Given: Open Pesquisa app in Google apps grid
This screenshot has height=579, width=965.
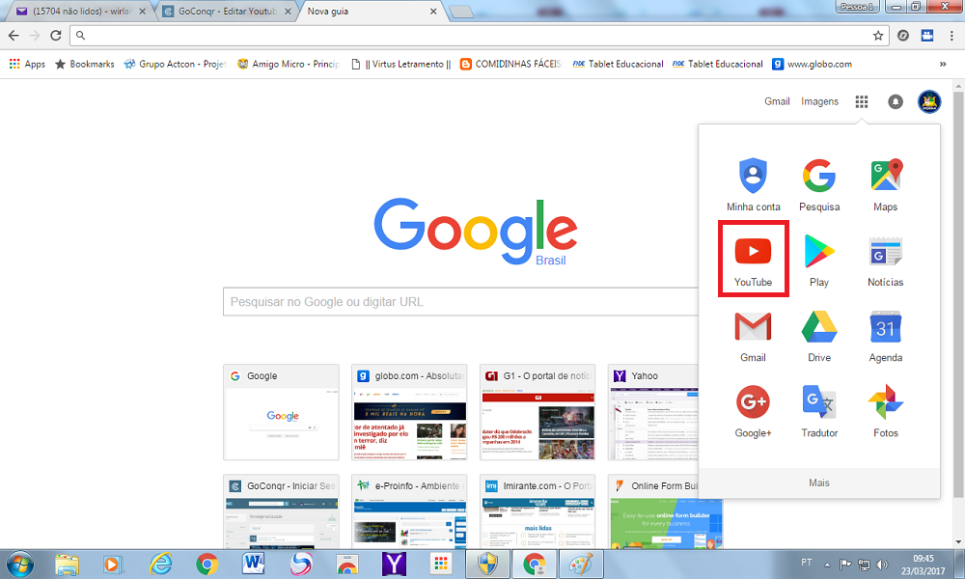Looking at the screenshot, I should [819, 184].
